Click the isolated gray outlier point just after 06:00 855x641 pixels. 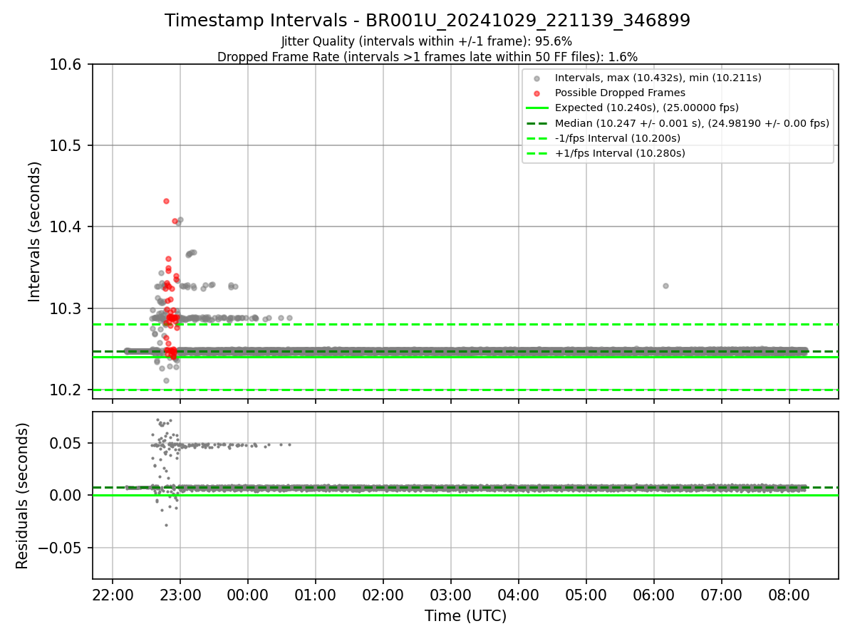click(665, 286)
